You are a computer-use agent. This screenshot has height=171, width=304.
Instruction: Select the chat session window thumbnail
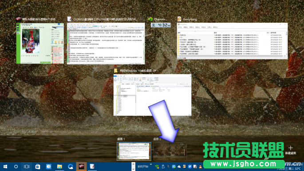pos(40,43)
